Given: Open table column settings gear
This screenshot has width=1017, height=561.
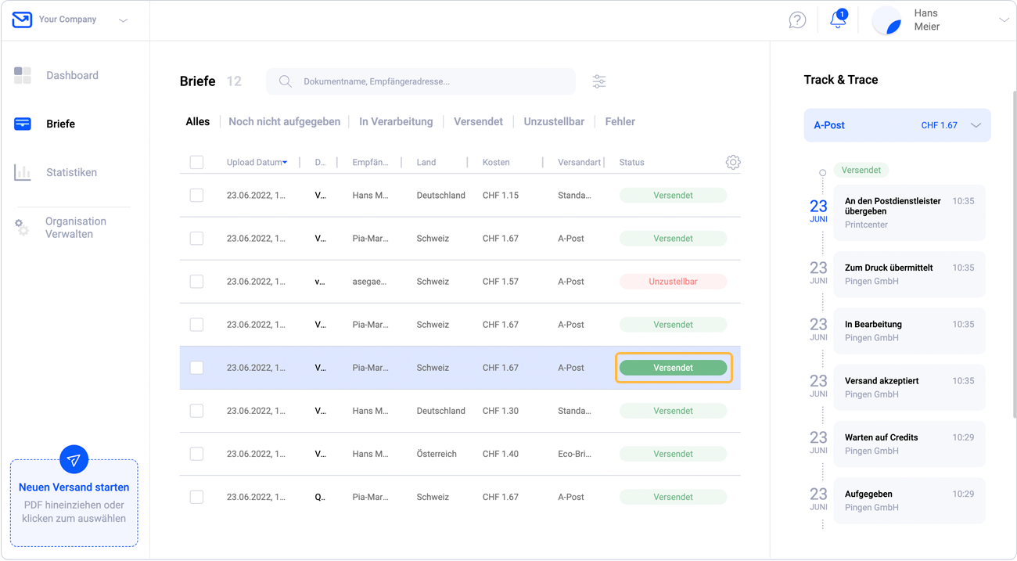Looking at the screenshot, I should click(733, 162).
